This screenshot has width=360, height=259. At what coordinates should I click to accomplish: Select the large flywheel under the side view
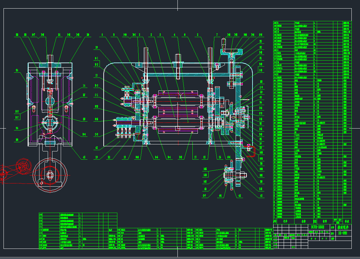pyautogui.click(x=50, y=175)
